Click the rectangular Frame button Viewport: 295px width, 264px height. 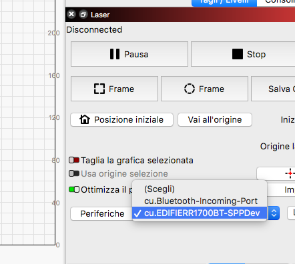(x=114, y=89)
